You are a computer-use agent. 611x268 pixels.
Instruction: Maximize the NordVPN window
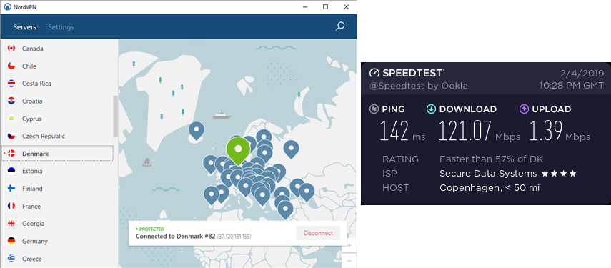(x=325, y=6)
